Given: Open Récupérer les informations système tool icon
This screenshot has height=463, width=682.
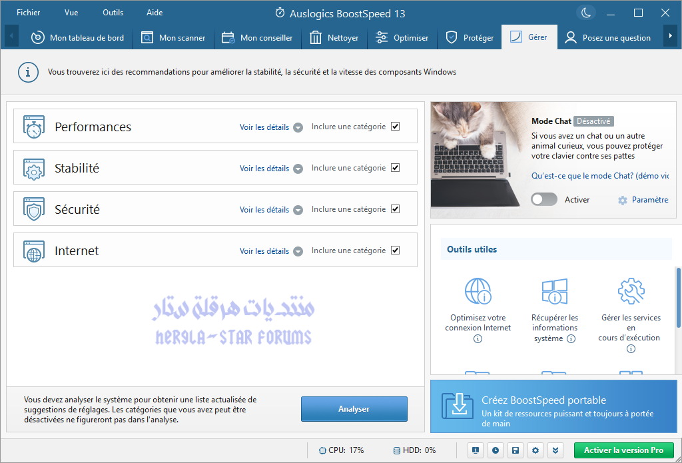Looking at the screenshot, I should click(x=555, y=290).
